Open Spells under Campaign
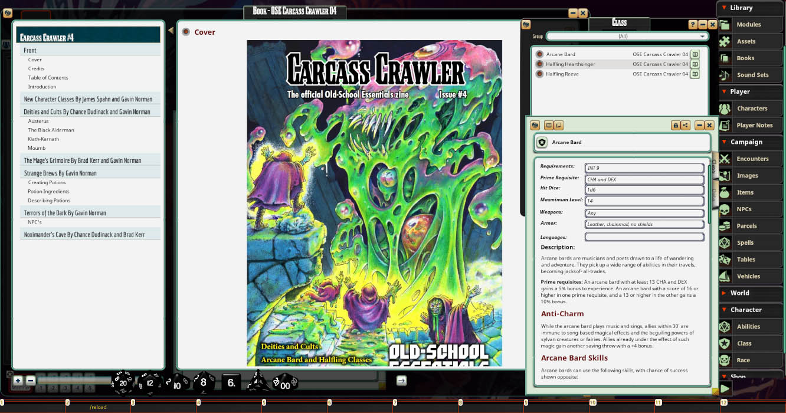Image resolution: width=786 pixels, height=413 pixels. tap(751, 242)
